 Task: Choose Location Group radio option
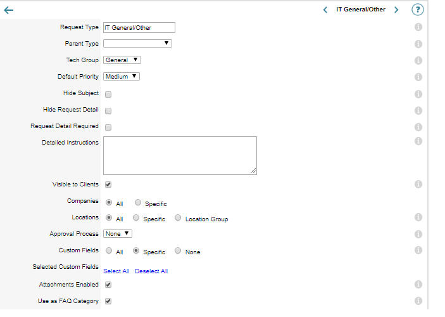click(x=178, y=217)
